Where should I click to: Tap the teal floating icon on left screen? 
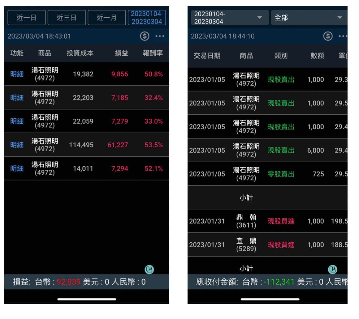pos(149,269)
